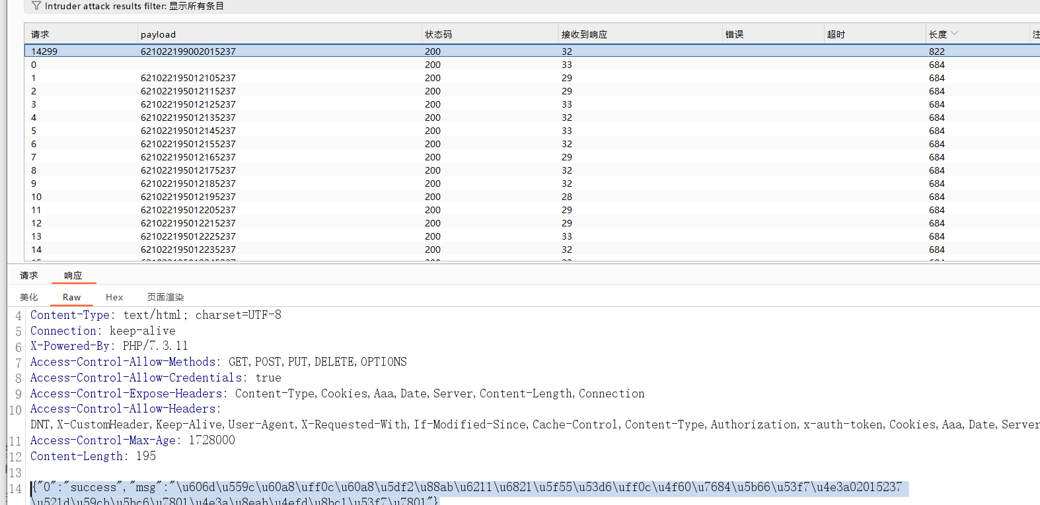The image size is (1040, 505).
Task: Click the Content-Length: 195 line
Action: pyautogui.click(x=93, y=456)
